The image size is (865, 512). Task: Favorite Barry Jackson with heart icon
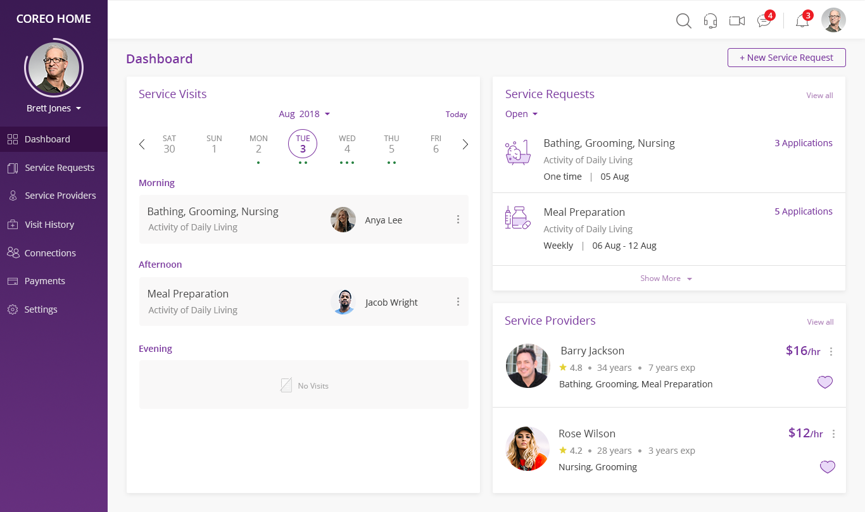824,382
